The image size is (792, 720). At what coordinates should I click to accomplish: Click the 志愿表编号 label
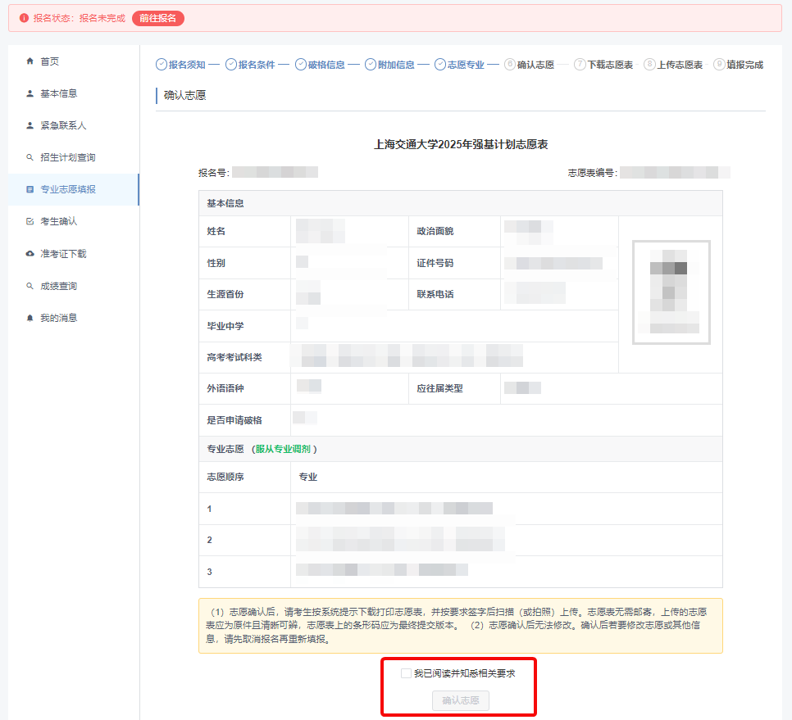click(593, 173)
